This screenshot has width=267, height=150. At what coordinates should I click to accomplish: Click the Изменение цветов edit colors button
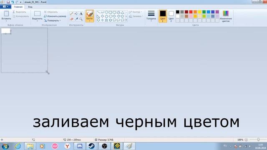click(226, 16)
